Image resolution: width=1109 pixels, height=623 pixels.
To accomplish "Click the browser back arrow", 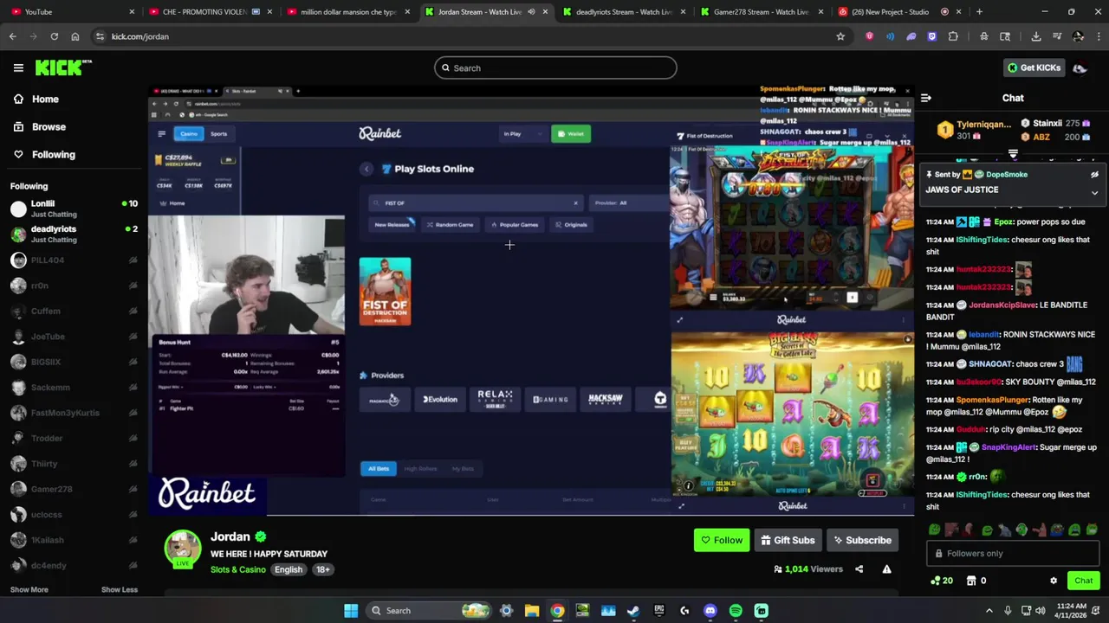I will pyautogui.click(x=12, y=36).
